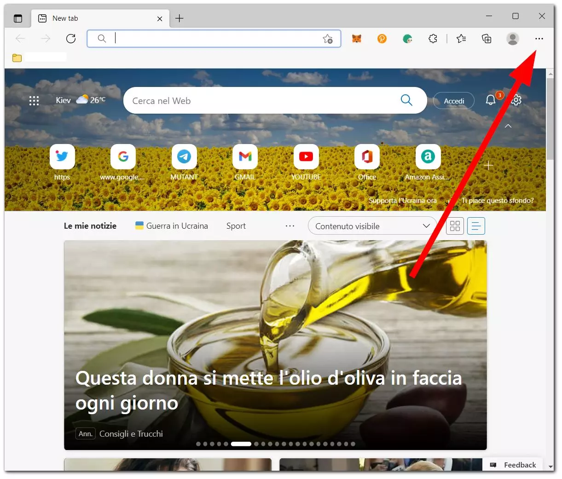This screenshot has width=562, height=479.
Task: Open Kiev weather widget
Action: [x=81, y=100]
